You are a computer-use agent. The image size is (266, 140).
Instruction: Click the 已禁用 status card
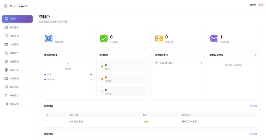point(123,91)
